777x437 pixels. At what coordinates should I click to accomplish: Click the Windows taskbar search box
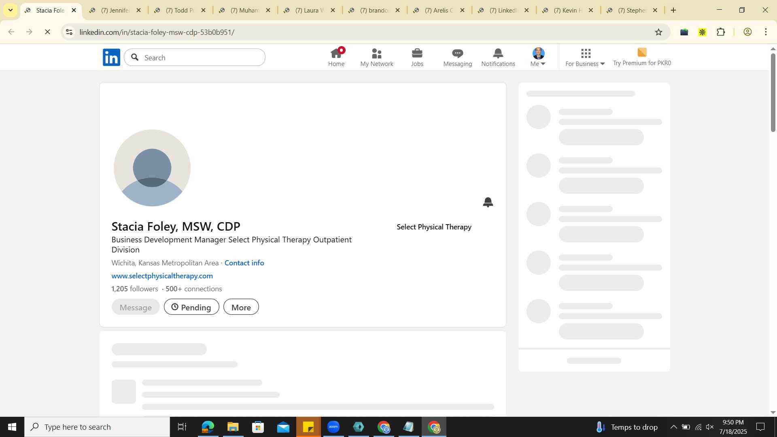(97, 427)
